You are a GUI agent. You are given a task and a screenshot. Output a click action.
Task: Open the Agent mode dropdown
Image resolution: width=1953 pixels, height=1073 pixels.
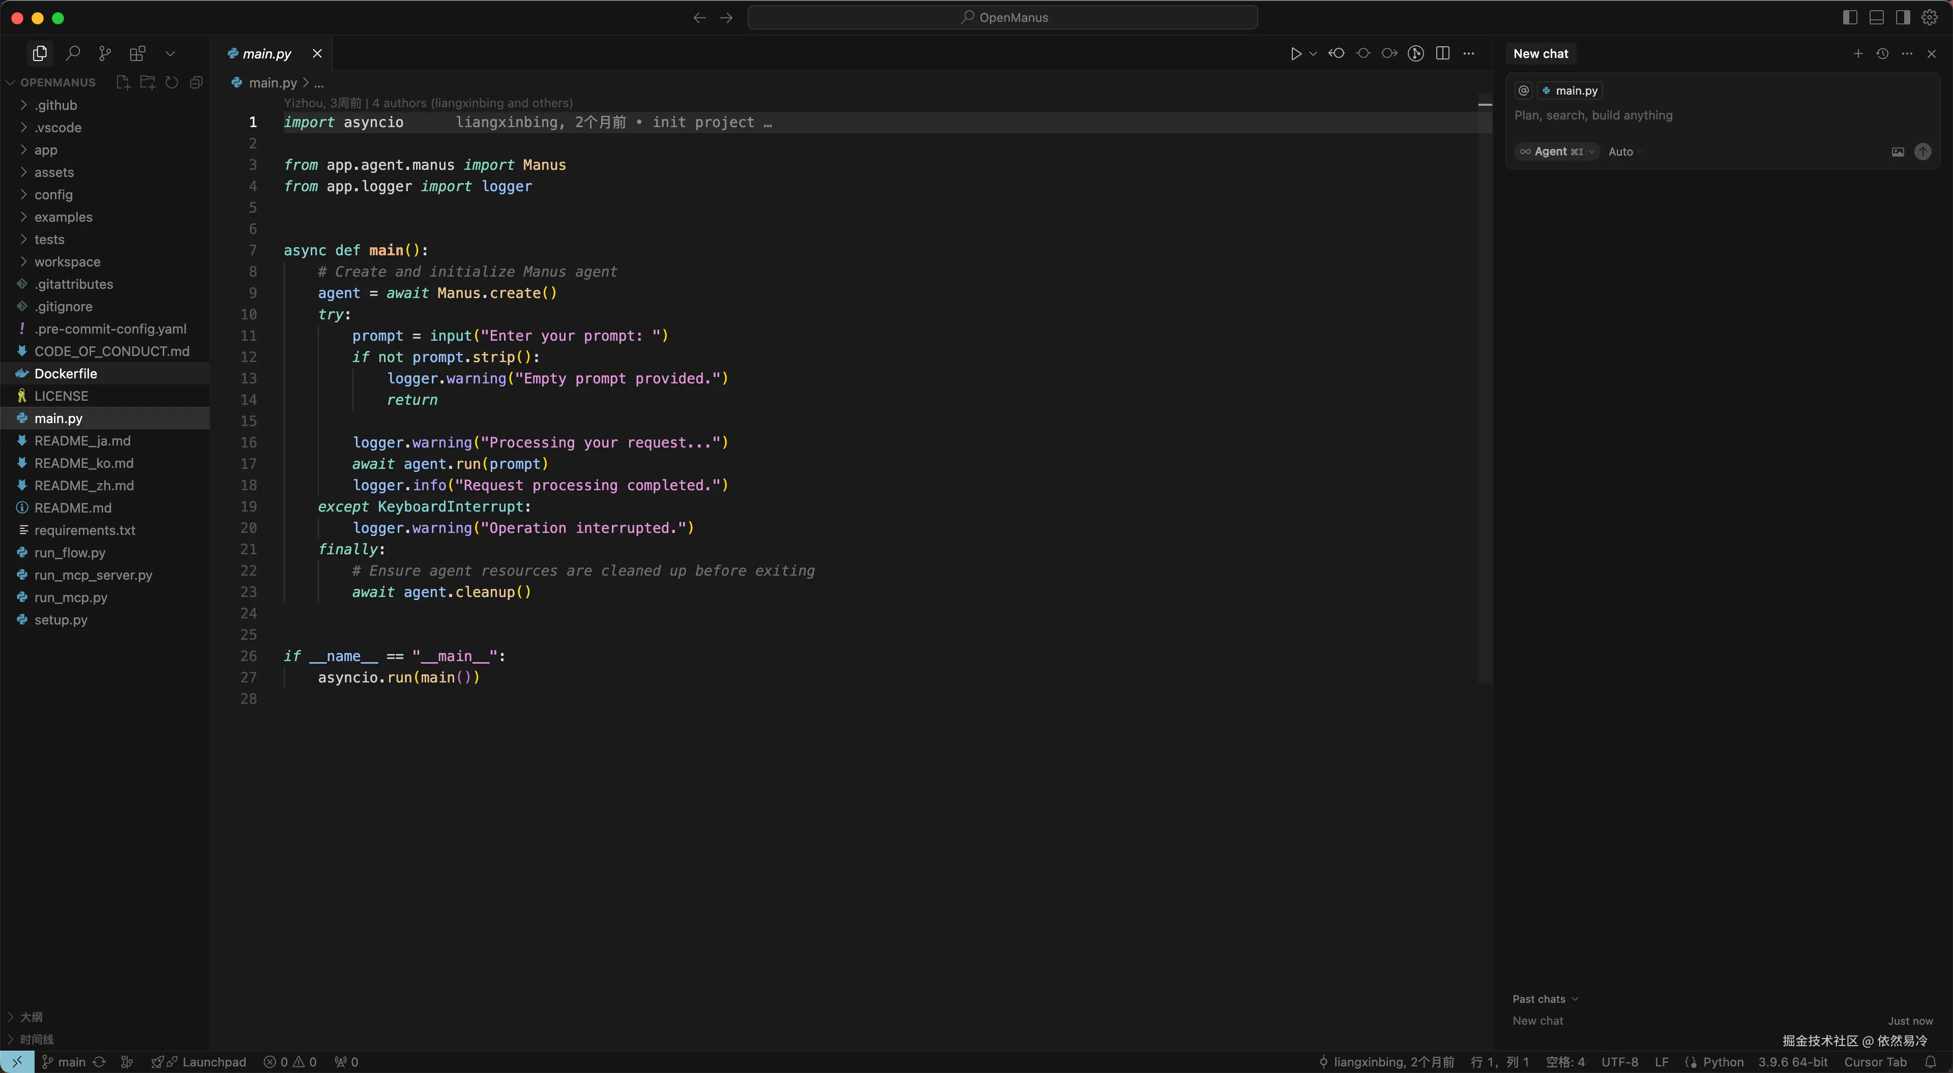pos(1556,152)
